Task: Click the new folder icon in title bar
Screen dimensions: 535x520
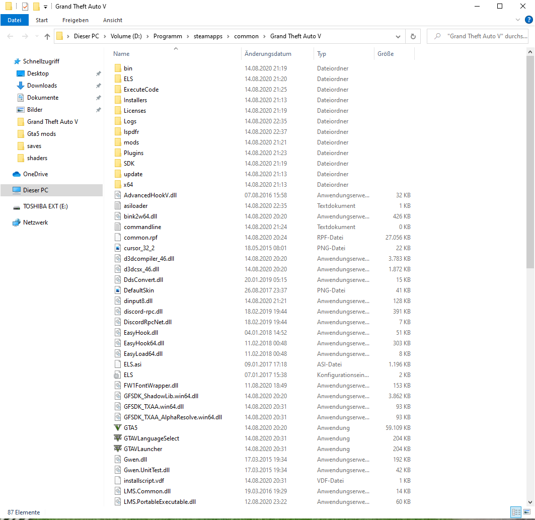Action: click(36, 7)
